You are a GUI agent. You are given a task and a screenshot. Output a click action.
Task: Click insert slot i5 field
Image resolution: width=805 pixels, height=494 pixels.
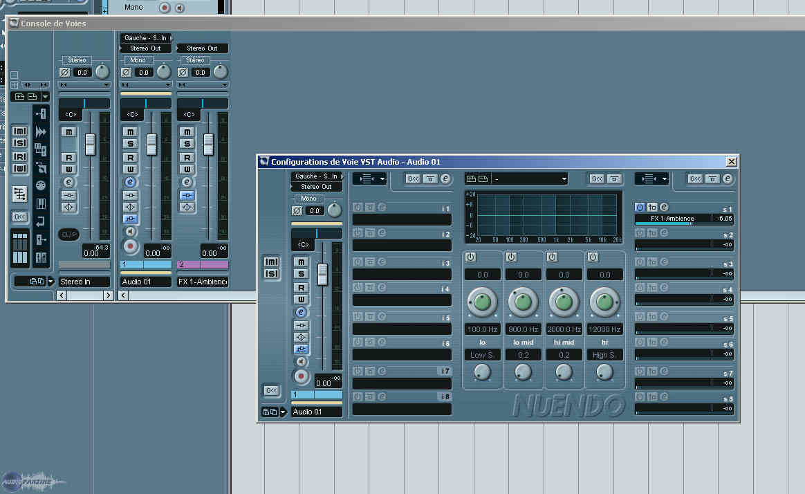tap(402, 329)
